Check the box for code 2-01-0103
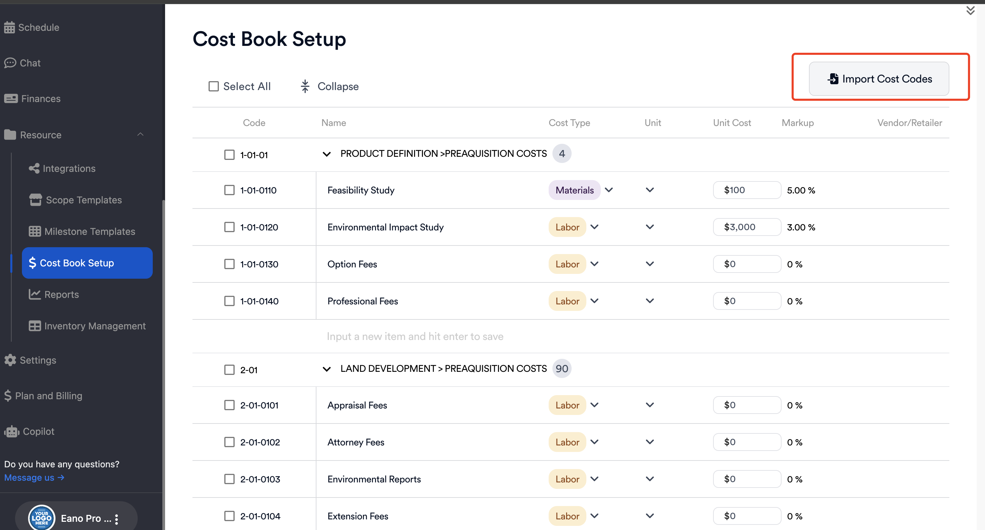The image size is (985, 530). [x=229, y=479]
